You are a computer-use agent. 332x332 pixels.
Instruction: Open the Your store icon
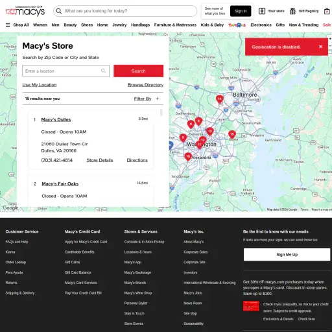[262, 11]
